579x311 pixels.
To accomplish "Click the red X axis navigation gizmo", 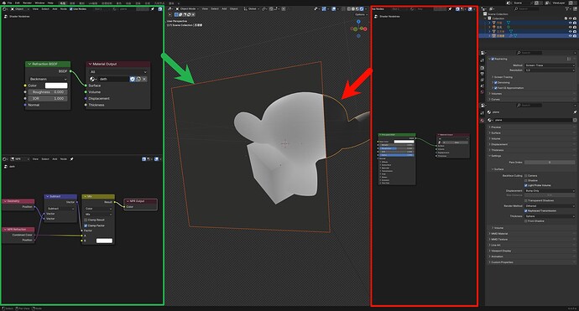I will [x=365, y=29].
